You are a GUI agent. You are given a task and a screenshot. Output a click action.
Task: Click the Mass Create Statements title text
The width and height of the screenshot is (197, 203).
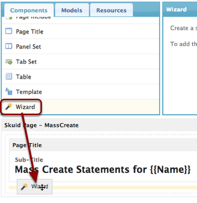point(102,169)
